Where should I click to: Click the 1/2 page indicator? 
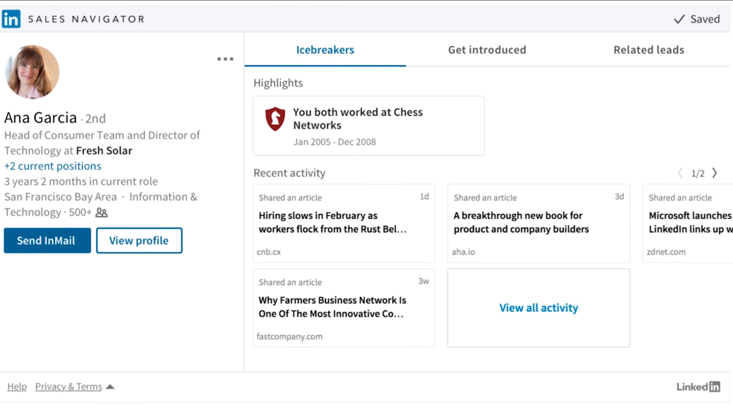(697, 173)
